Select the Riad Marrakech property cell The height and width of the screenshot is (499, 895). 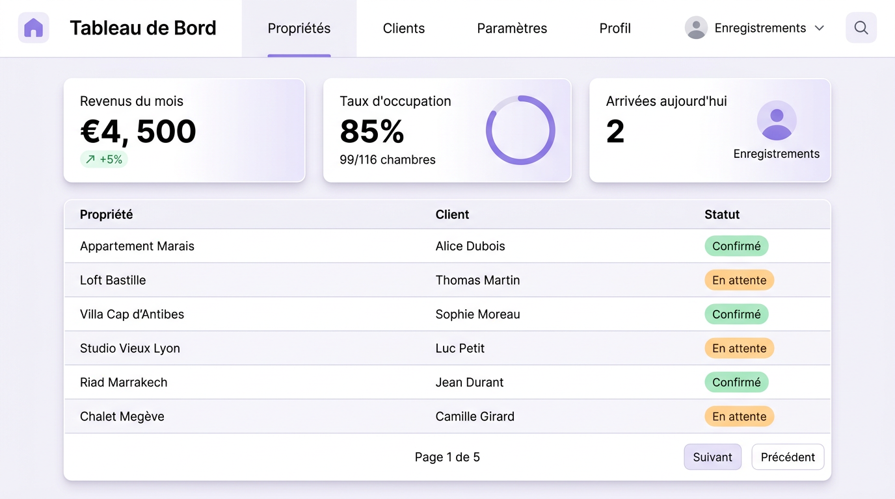124,382
